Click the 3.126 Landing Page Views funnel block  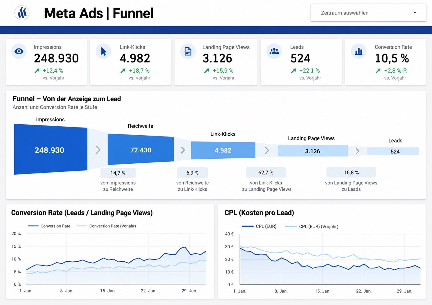pyautogui.click(x=313, y=151)
